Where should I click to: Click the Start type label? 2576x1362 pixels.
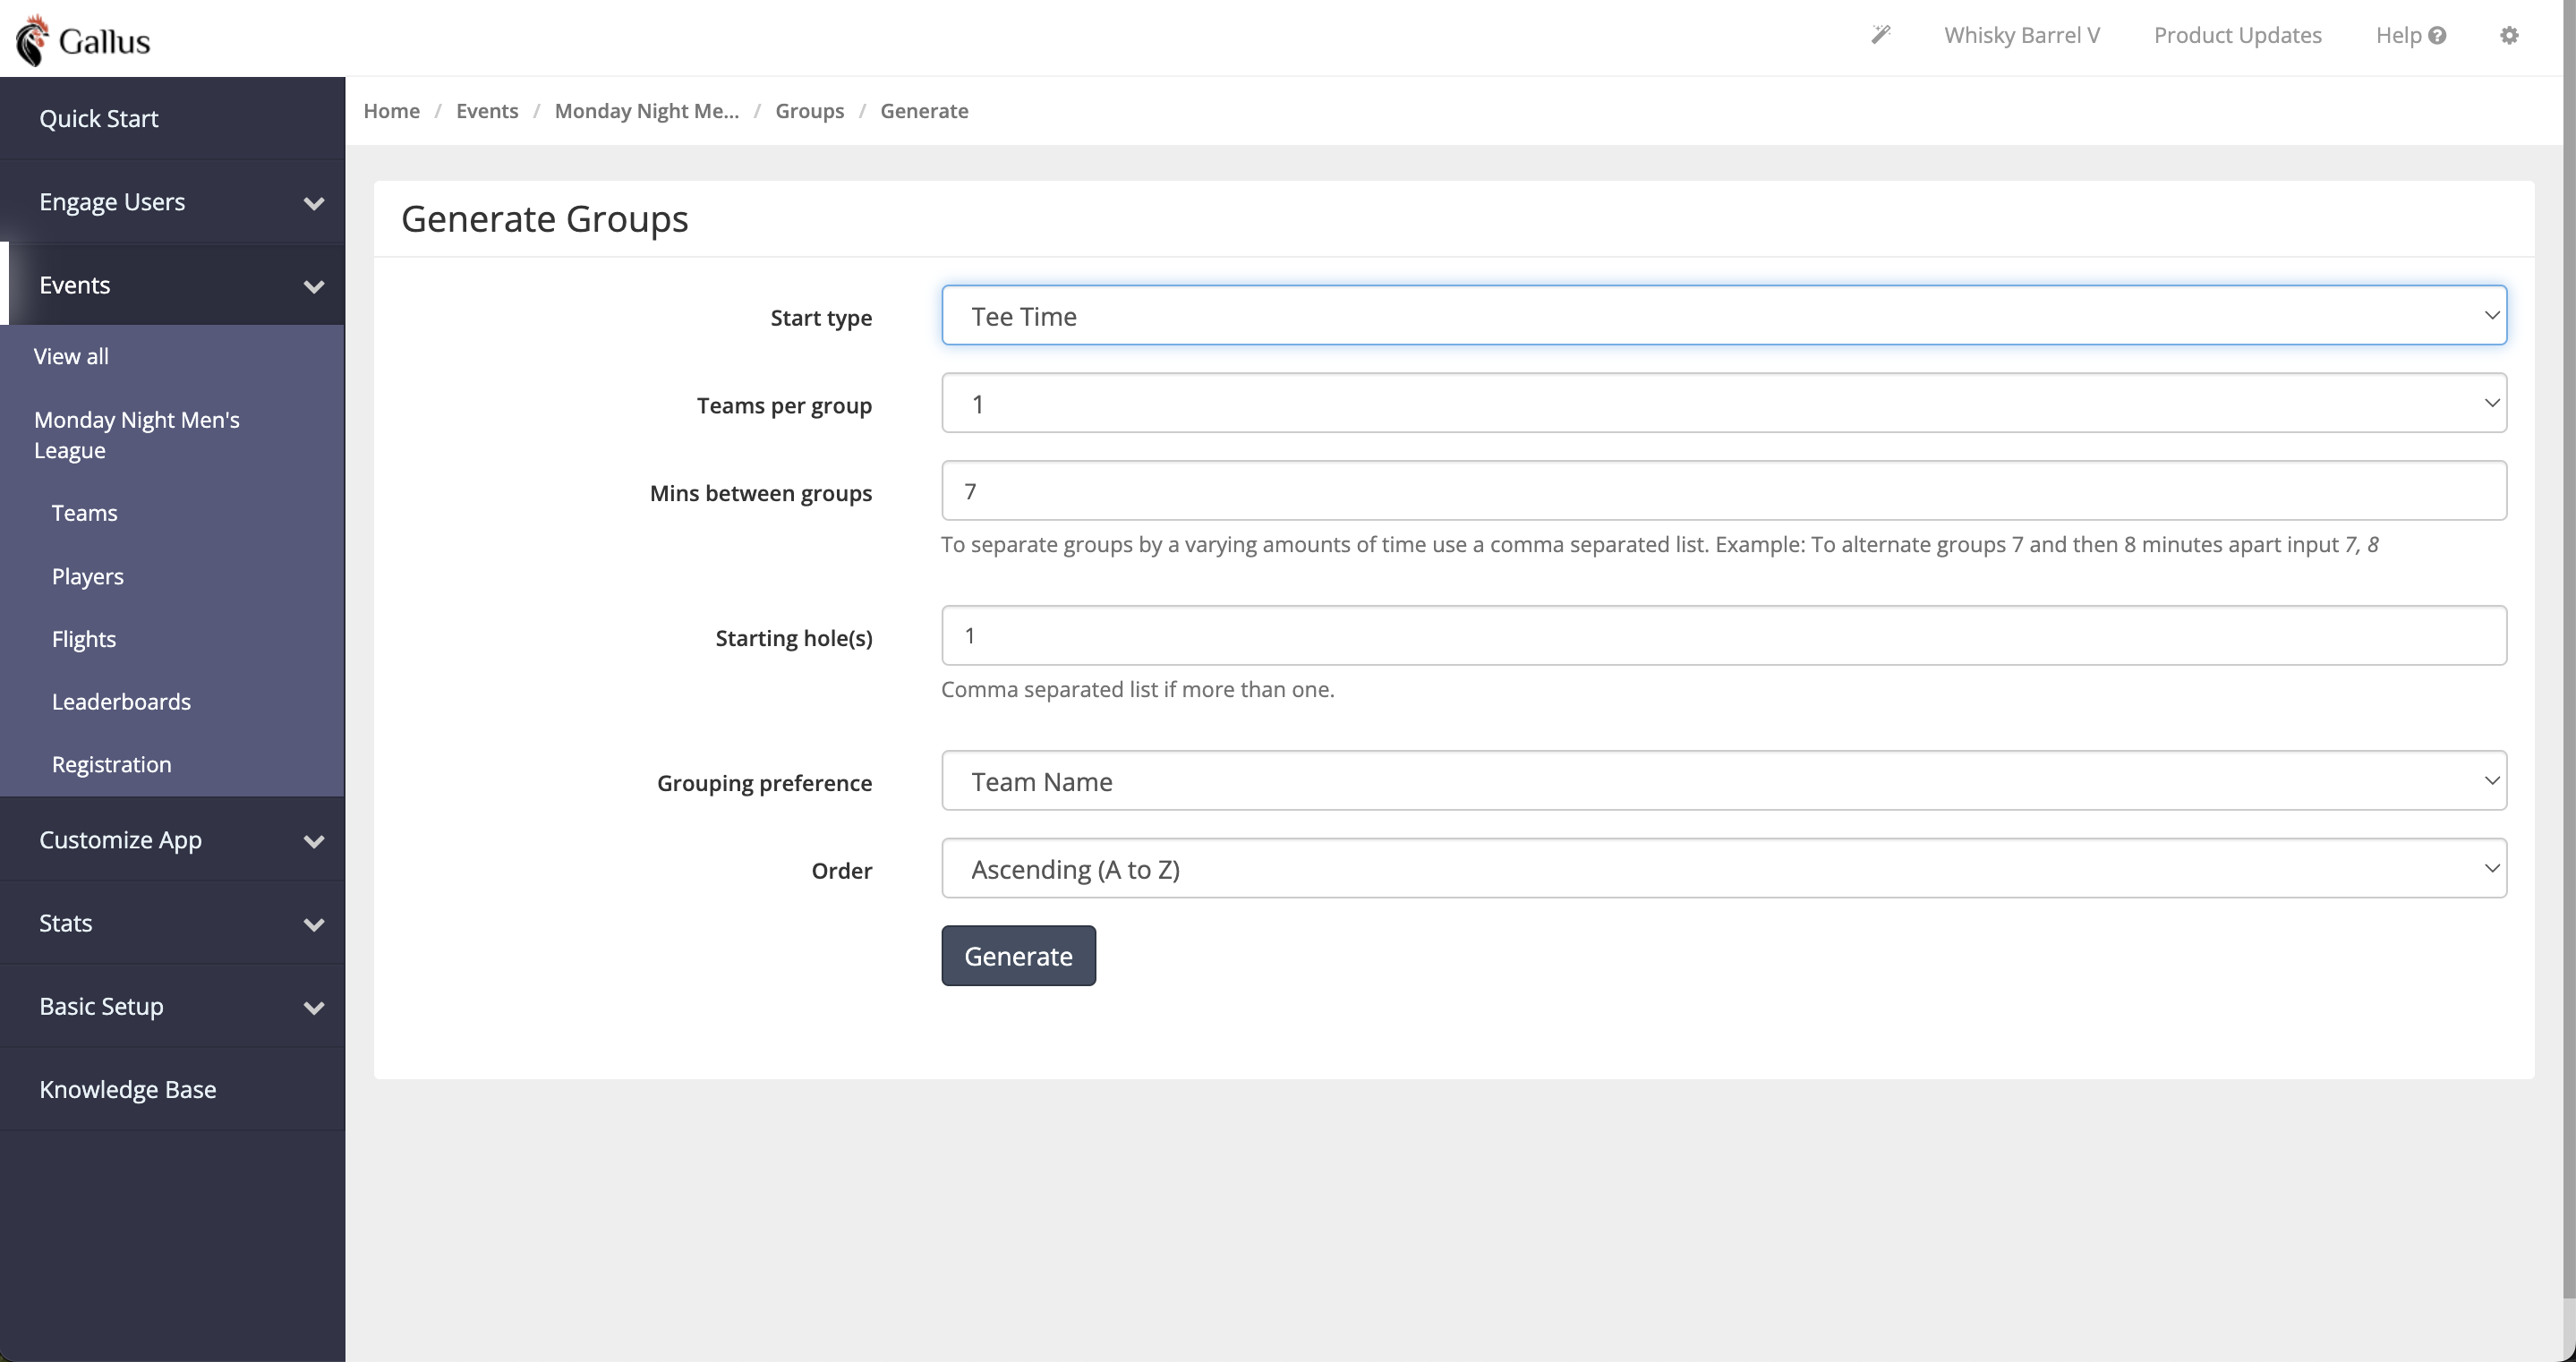click(821, 318)
